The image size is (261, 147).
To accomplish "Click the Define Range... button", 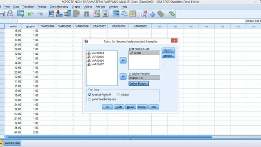I will [139, 83].
